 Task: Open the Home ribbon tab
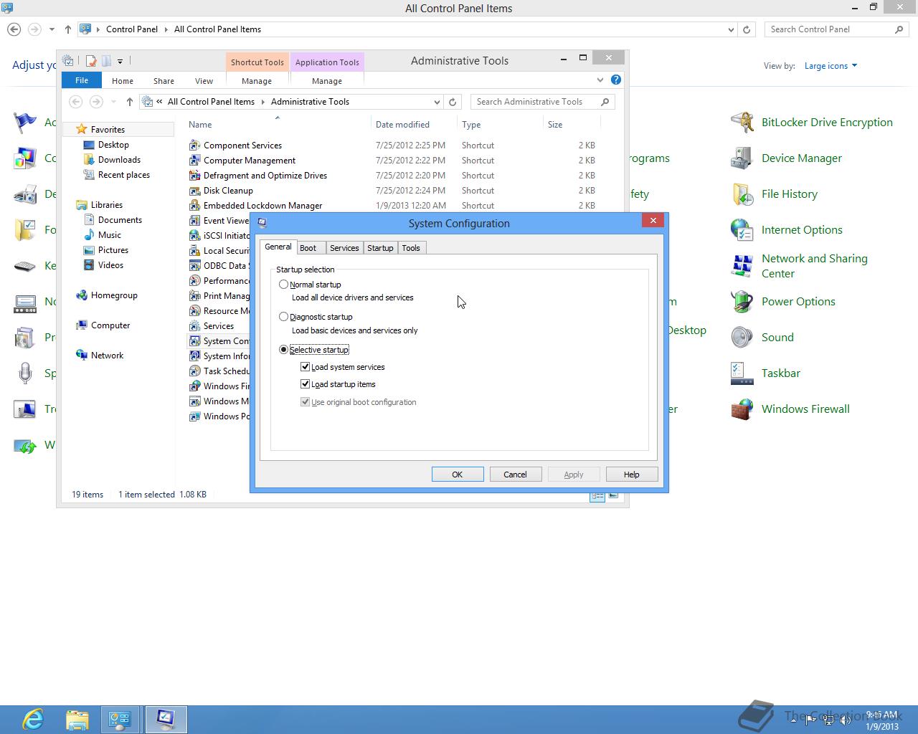point(123,81)
